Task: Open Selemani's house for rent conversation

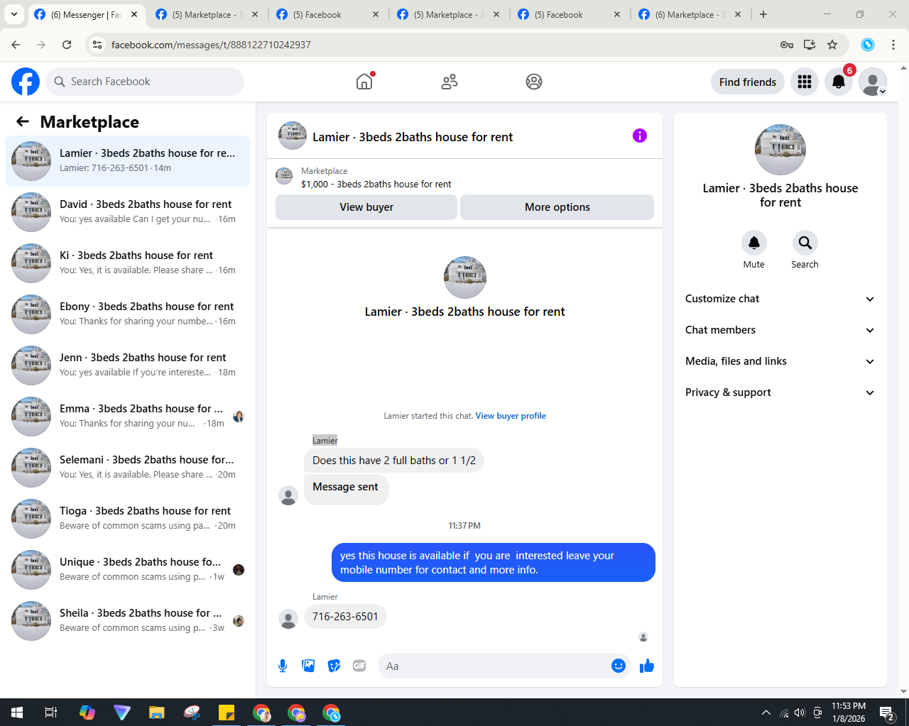Action: (x=128, y=468)
